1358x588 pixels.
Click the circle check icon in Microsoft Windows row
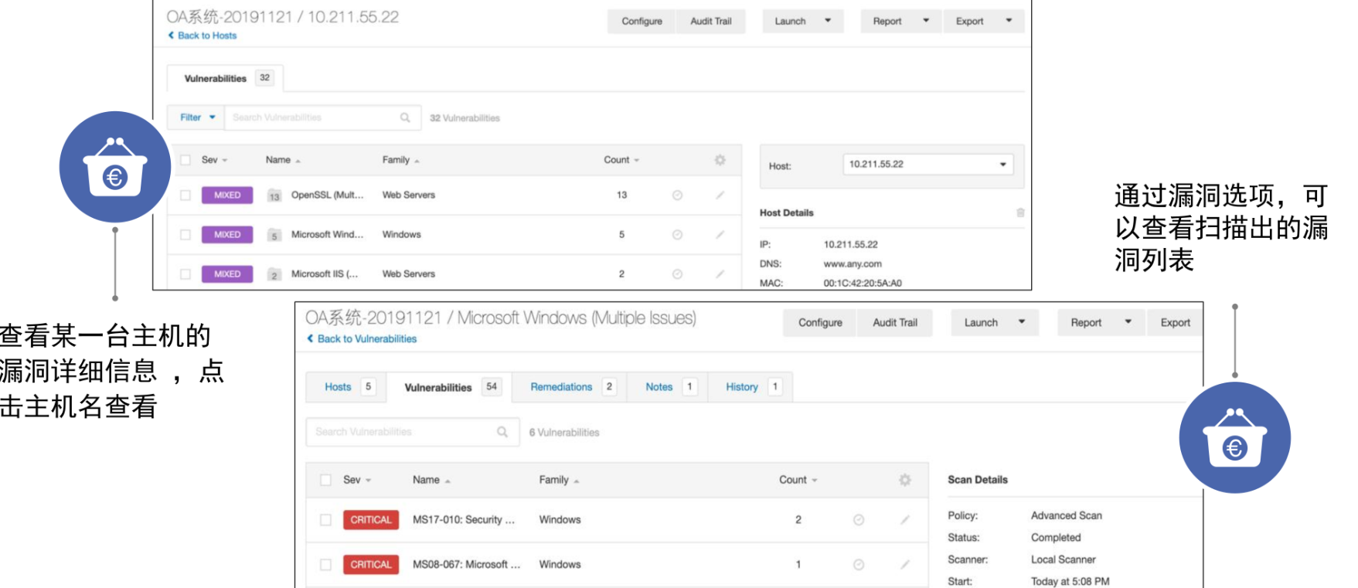677,235
